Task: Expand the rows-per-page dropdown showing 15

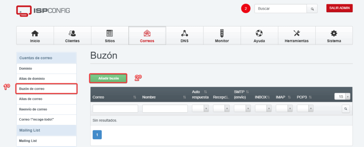Action: (x=342, y=97)
